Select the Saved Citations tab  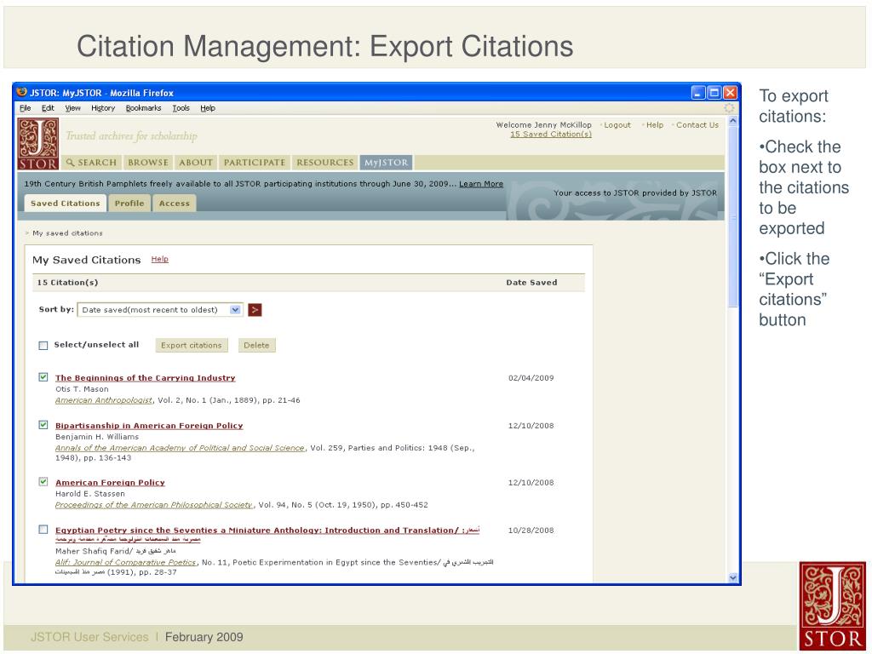65,204
